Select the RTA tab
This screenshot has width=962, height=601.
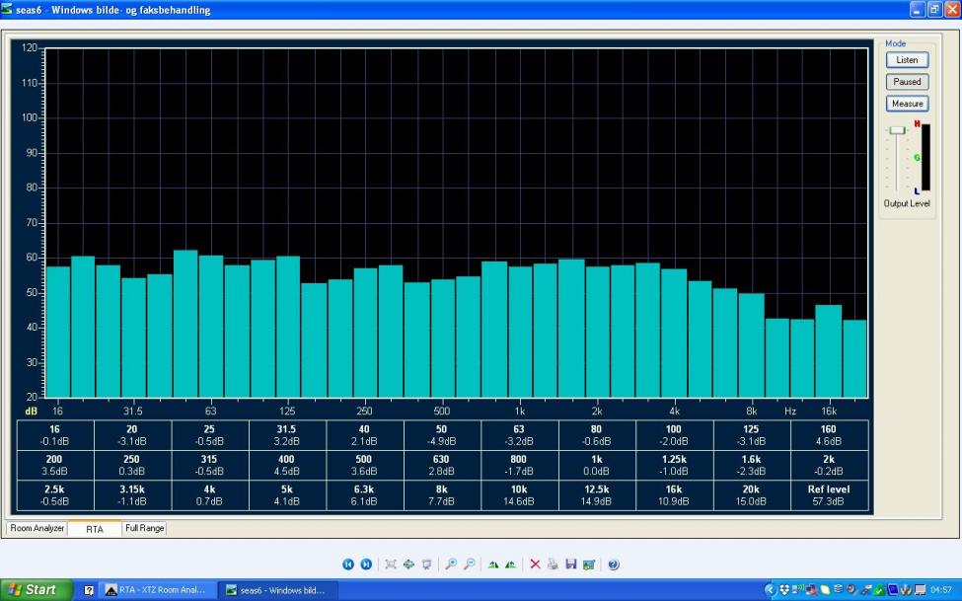pyautogui.click(x=95, y=529)
